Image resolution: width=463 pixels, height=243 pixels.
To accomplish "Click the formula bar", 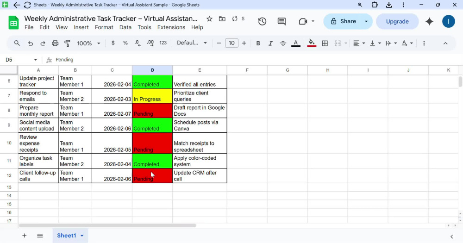I will click(x=257, y=60).
